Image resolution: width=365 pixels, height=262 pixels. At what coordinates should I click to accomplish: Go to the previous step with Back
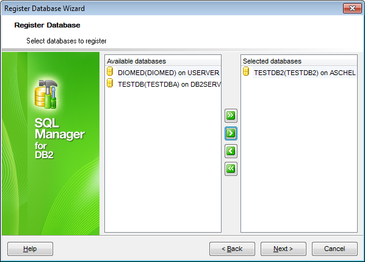tap(232, 249)
